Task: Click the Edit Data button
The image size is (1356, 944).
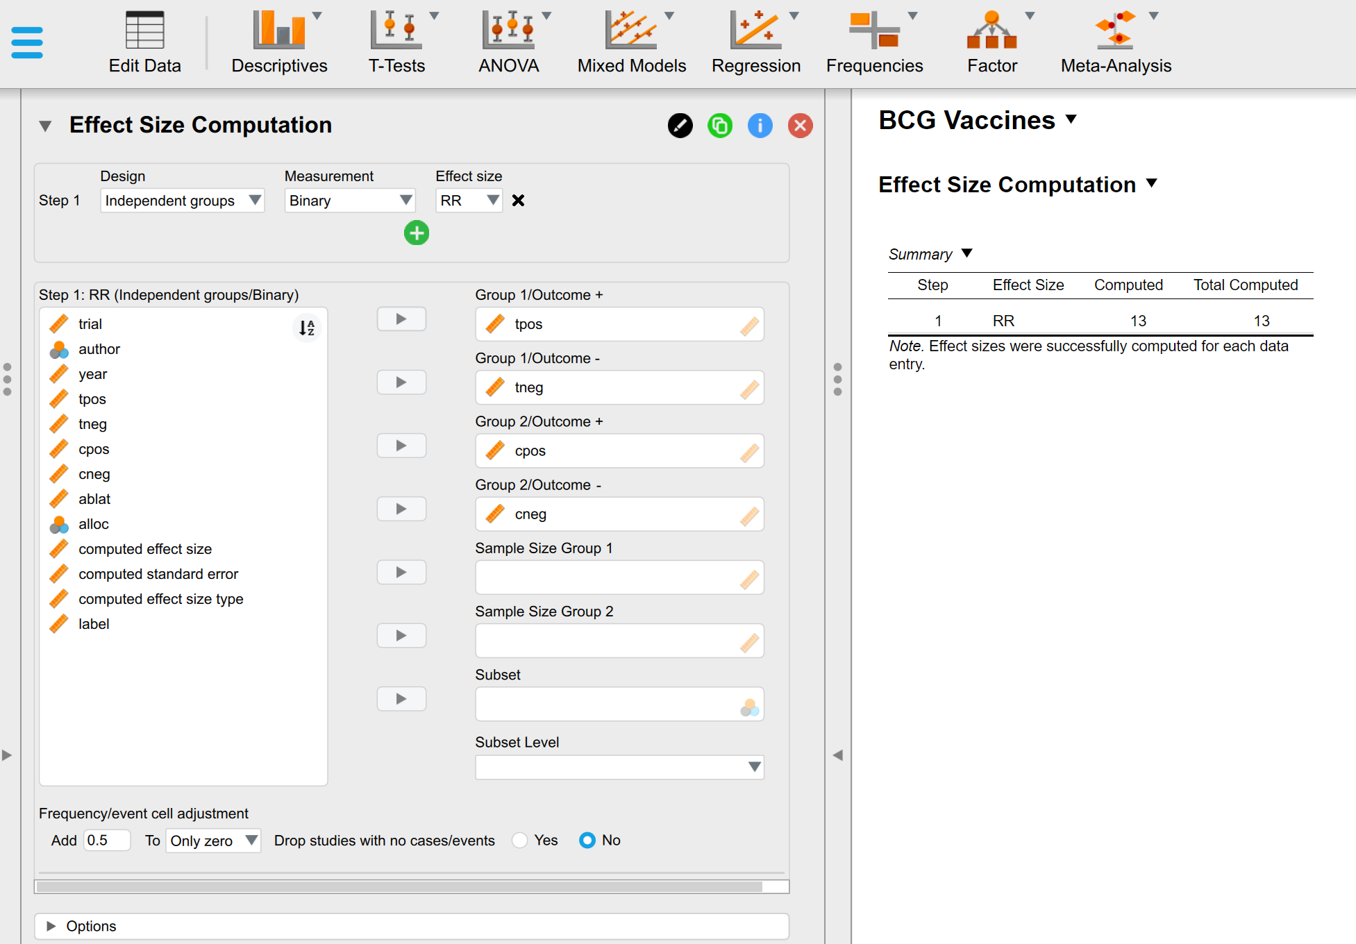Action: pos(144,42)
